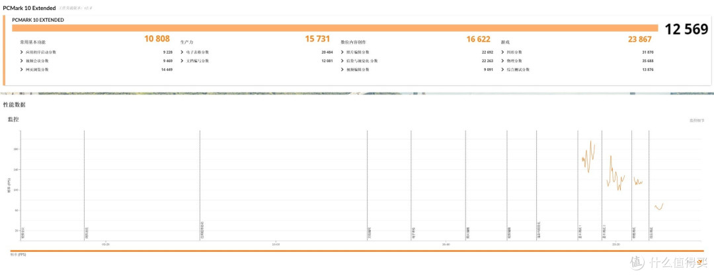Click the 9 091 video editing value
714x277 pixels.
tap(488, 69)
